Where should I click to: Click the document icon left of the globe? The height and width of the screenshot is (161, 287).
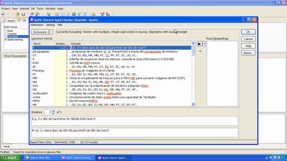[x=68, y=14]
